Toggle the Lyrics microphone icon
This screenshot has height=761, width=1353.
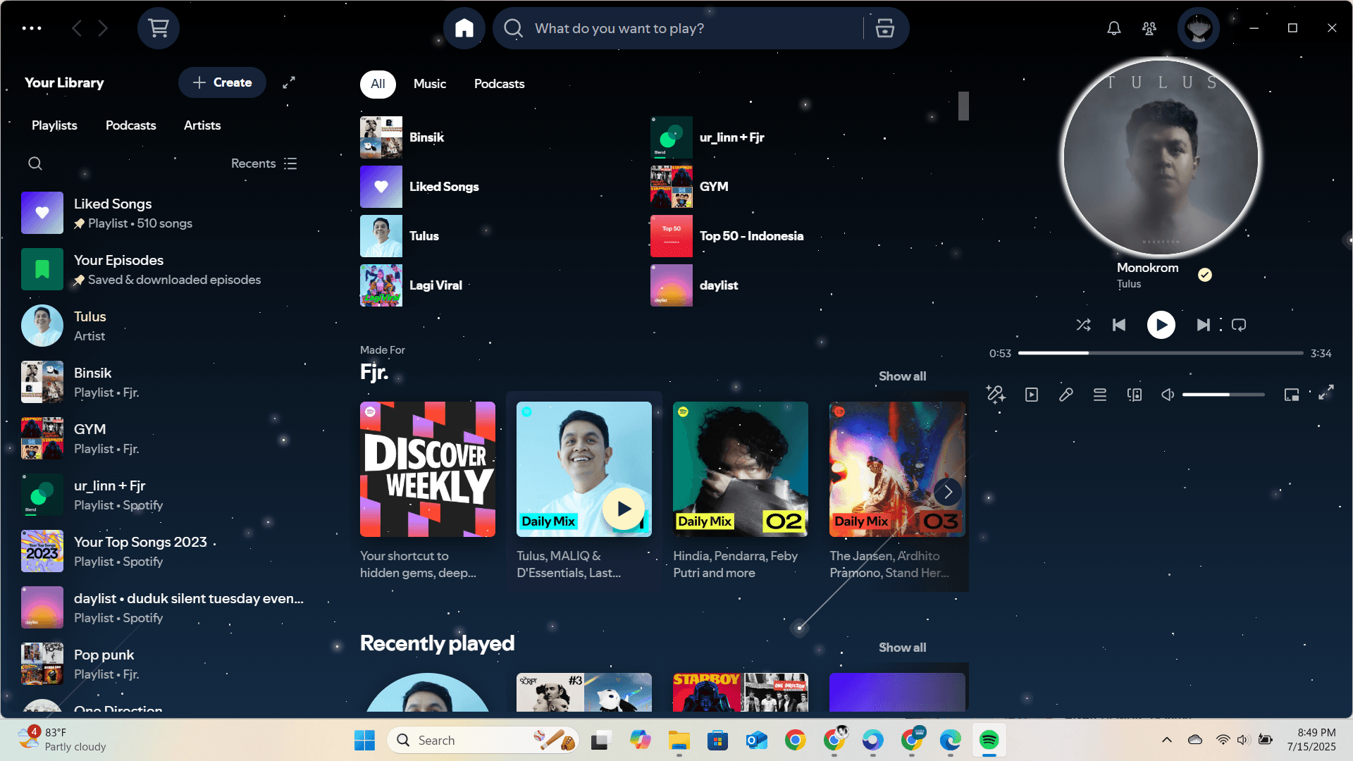pyautogui.click(x=1065, y=395)
